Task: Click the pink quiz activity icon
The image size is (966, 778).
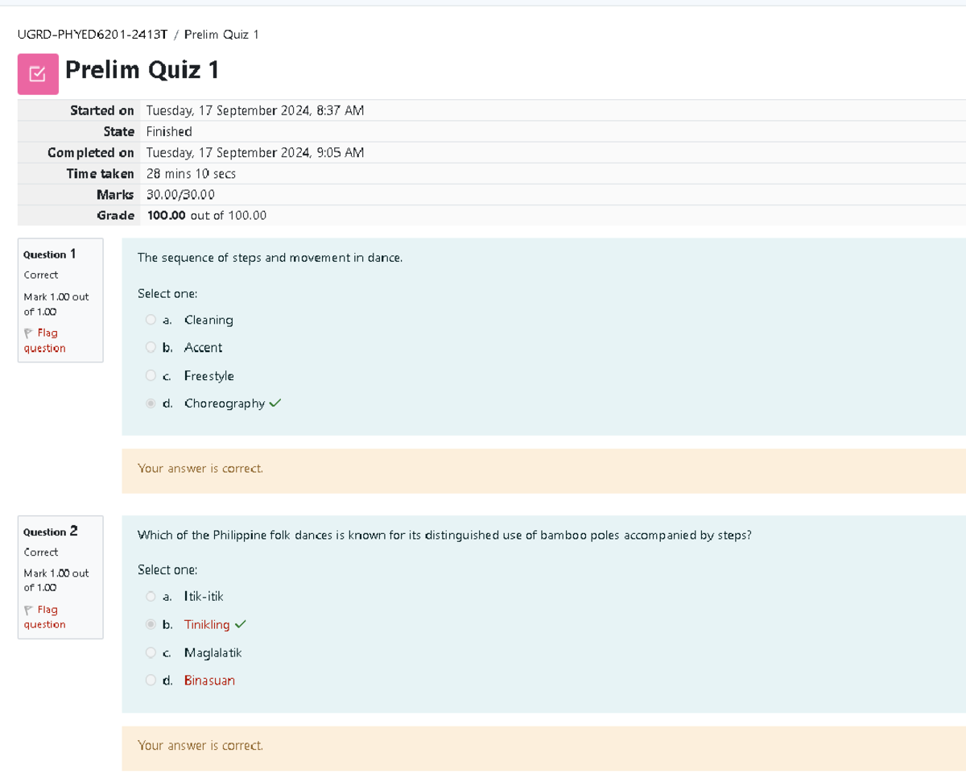Action: click(x=38, y=73)
